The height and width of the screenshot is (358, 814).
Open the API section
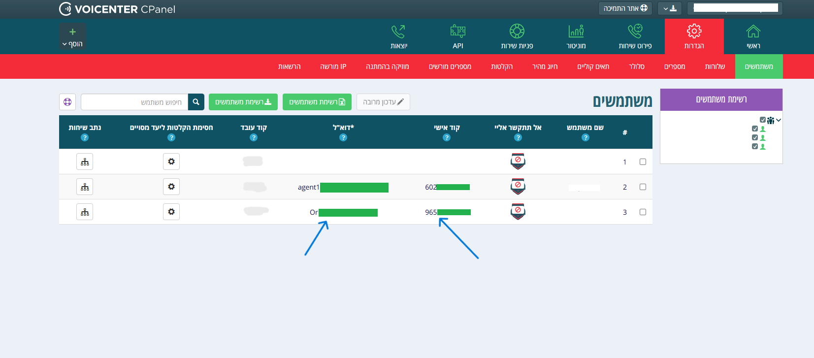tap(457, 36)
